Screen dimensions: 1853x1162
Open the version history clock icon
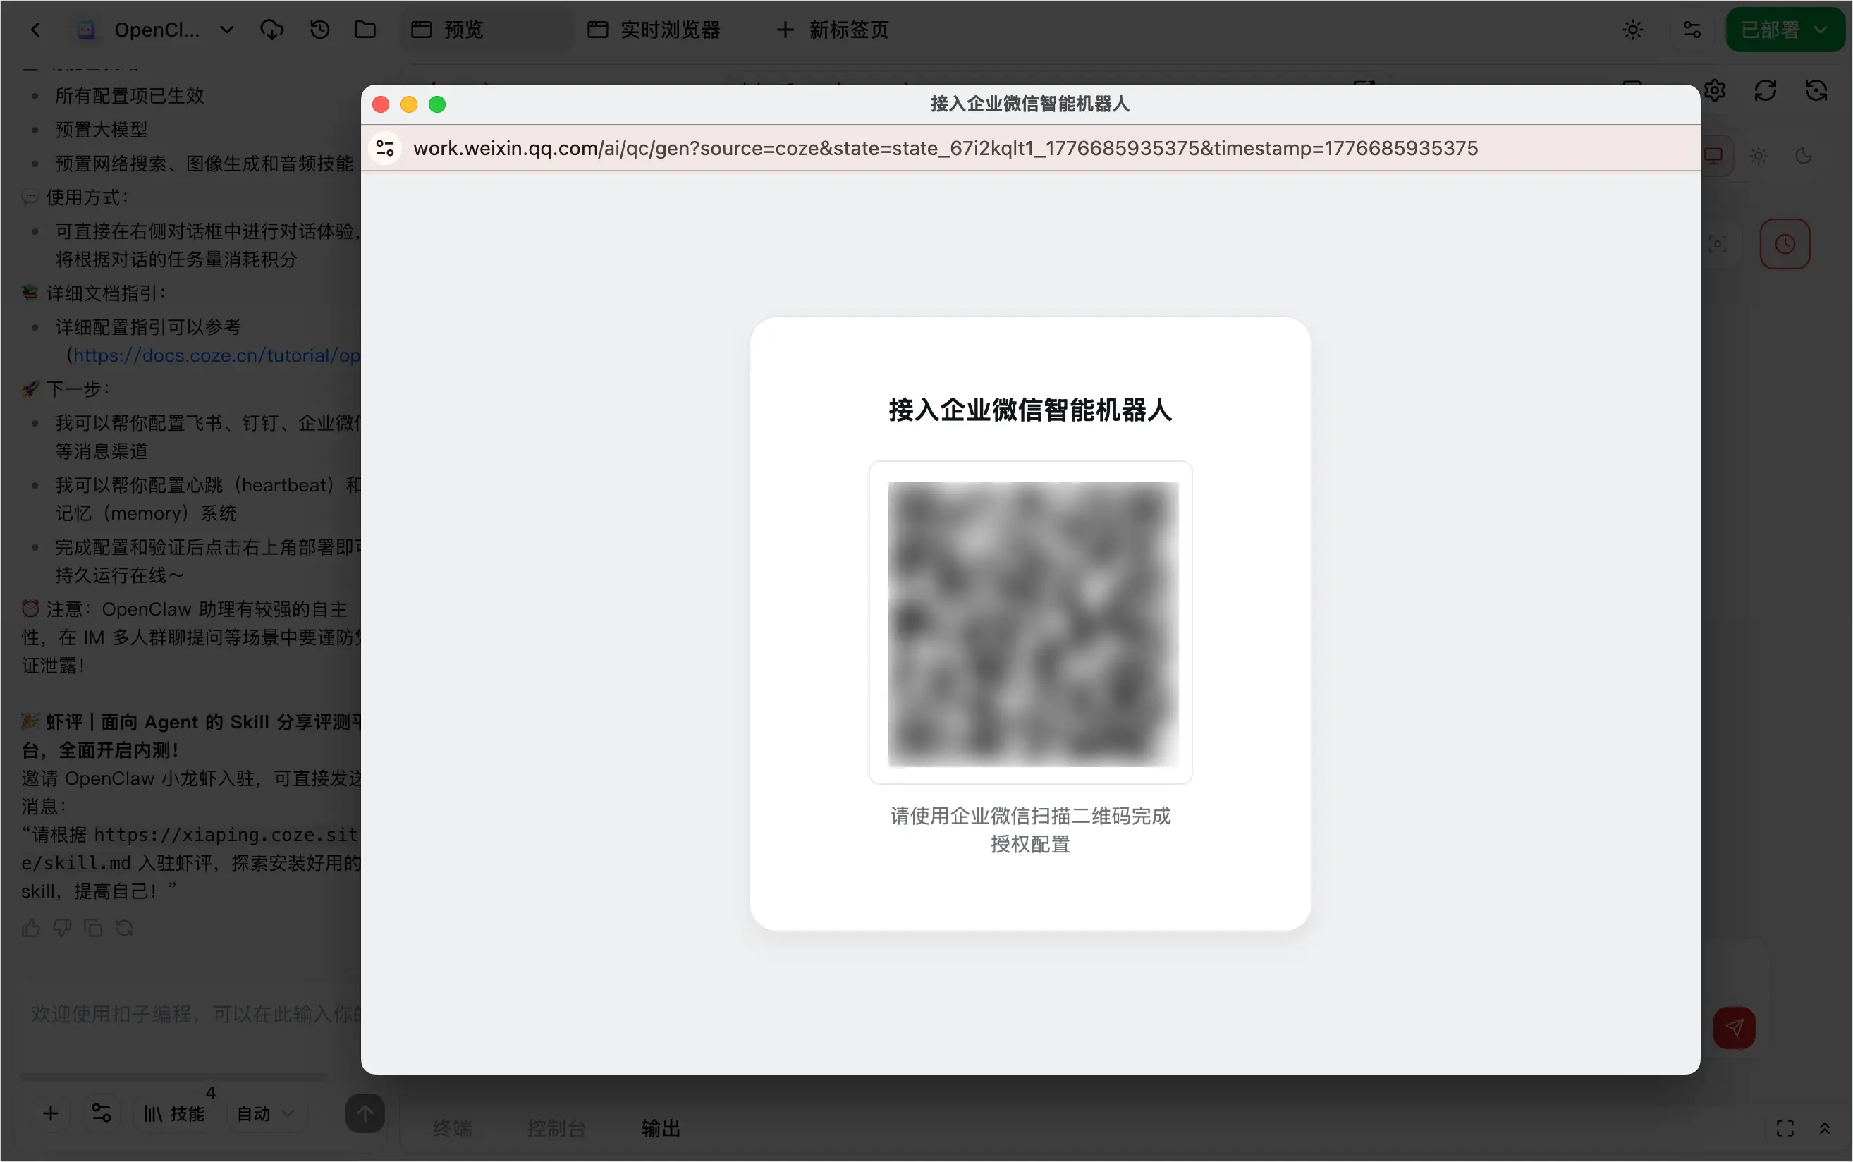[x=319, y=30]
